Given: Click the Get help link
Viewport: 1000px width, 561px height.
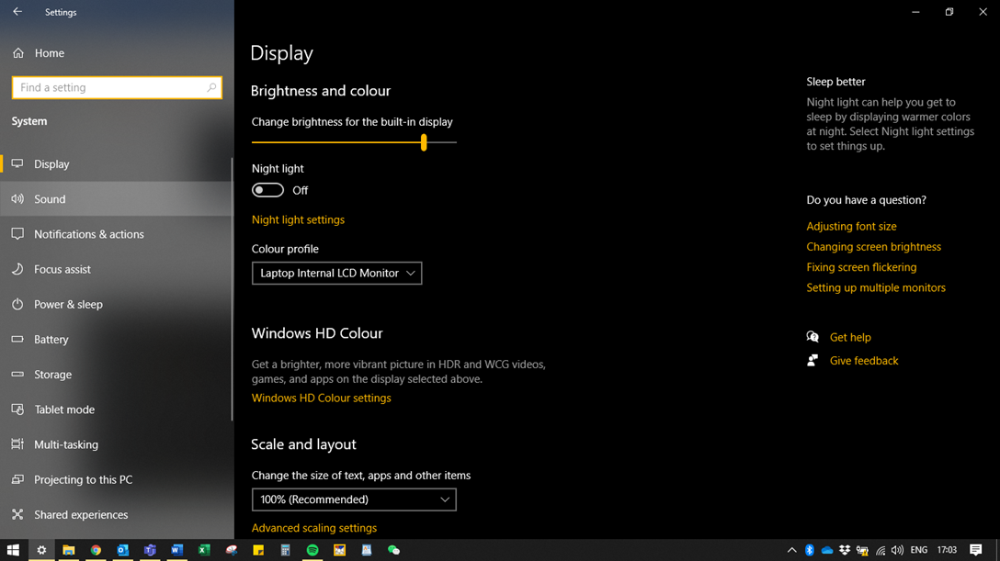Looking at the screenshot, I should [849, 337].
